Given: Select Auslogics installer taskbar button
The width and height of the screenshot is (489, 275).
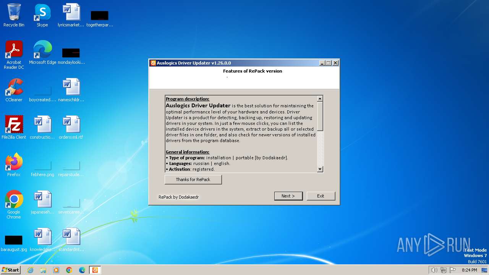Looking at the screenshot, I should (x=95, y=270).
